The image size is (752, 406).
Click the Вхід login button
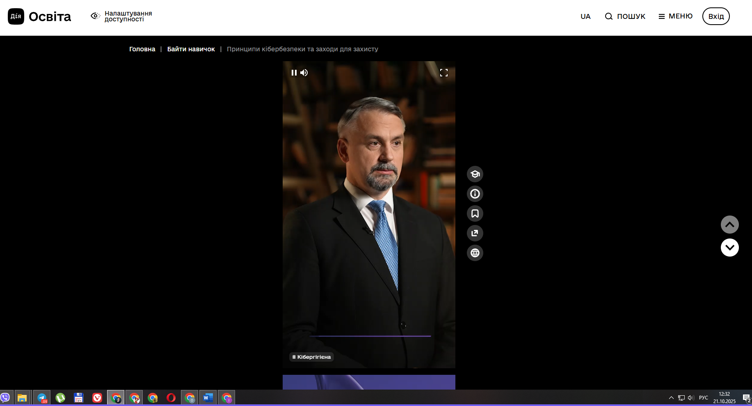pos(715,16)
